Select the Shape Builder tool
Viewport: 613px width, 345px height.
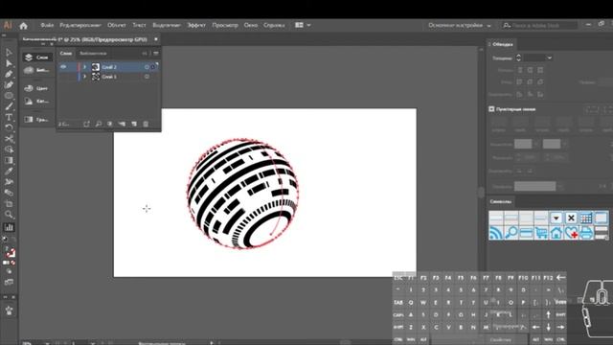pyautogui.click(x=9, y=149)
